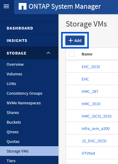Open the Dashboard menu item
The height and width of the screenshot is (164, 118).
(x=20, y=28)
